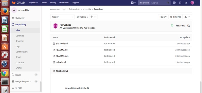
Task: Open the index.html file
Action: (61, 62)
